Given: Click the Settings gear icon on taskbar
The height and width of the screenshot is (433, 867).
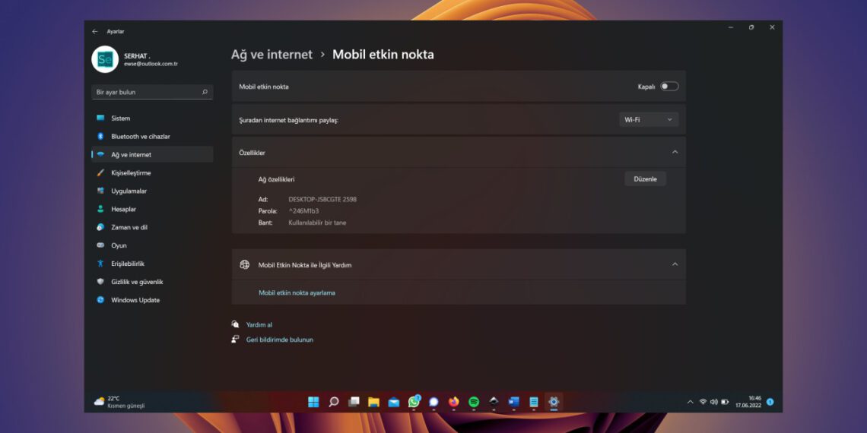Looking at the screenshot, I should point(554,402).
